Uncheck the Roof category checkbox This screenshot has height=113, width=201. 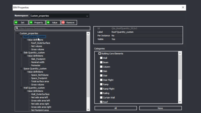pyautogui.click(x=101, y=102)
